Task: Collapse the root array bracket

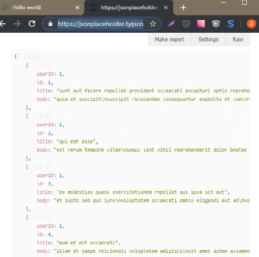Action: coord(21,57)
